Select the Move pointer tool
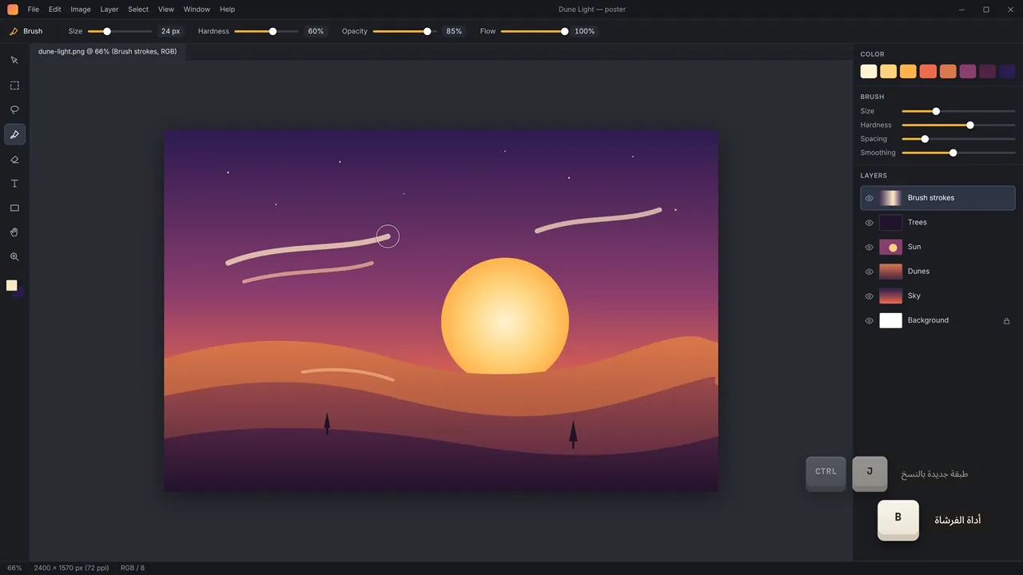1023x575 pixels. (14, 61)
